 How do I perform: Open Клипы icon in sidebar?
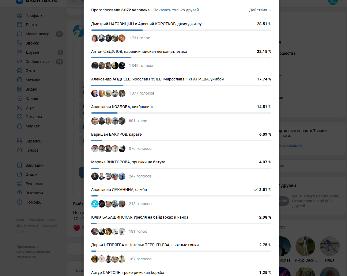click(x=20, y=98)
